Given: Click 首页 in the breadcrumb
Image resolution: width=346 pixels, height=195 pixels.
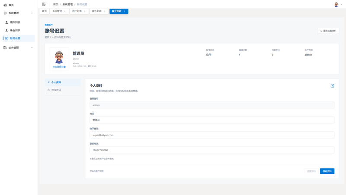Looking at the screenshot, I should coord(56,4).
